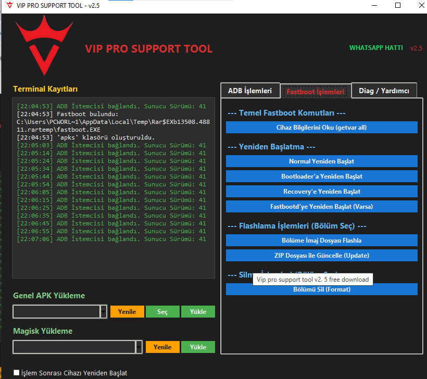Click ZIP Dosyası ile Güncelle (Update)
The image size is (427, 379).
[321, 255]
